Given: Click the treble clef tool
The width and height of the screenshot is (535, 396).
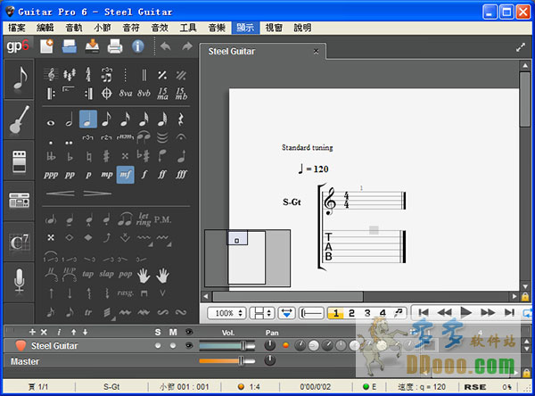Looking at the screenshot, I should (51, 74).
